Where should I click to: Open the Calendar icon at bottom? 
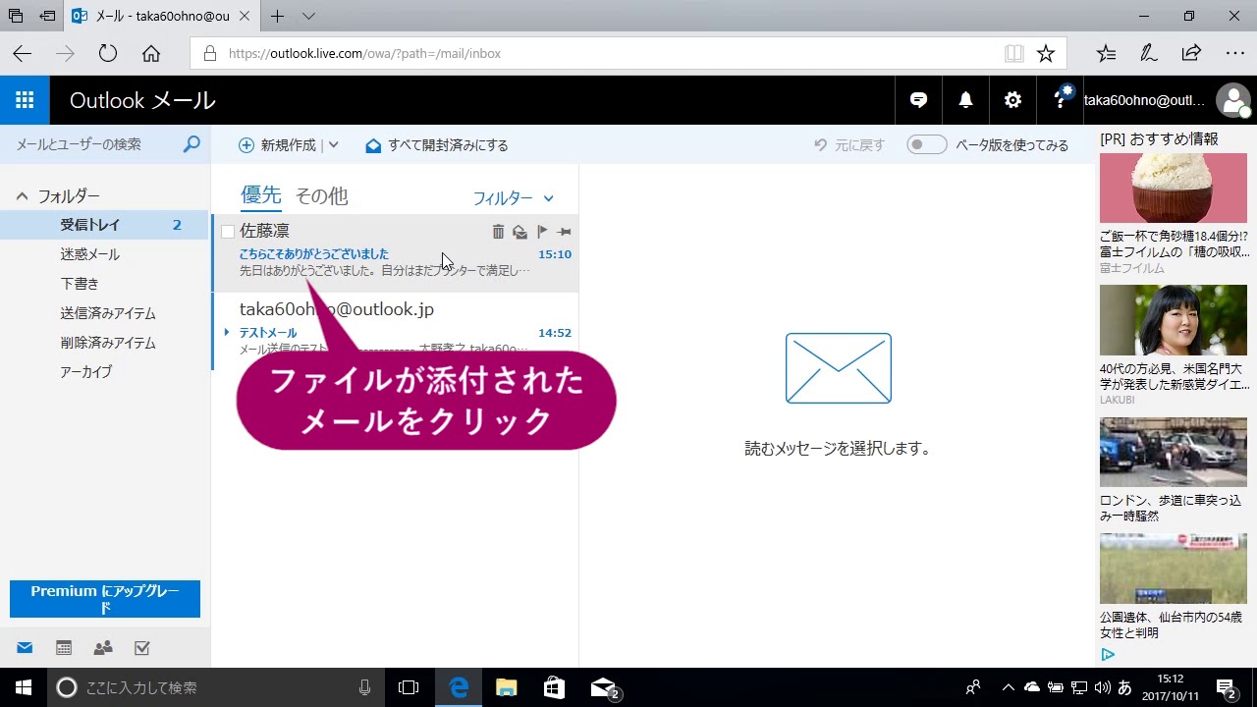click(x=64, y=648)
